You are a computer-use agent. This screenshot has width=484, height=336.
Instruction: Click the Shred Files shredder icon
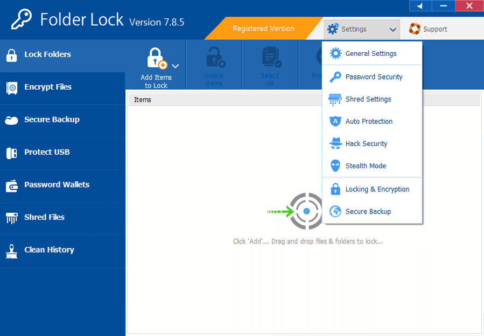coord(11,218)
